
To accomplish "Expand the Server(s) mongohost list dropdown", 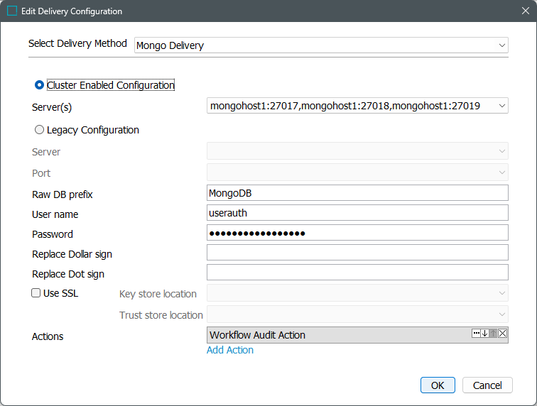I will point(357,106).
